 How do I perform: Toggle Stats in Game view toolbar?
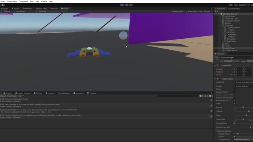200,11
